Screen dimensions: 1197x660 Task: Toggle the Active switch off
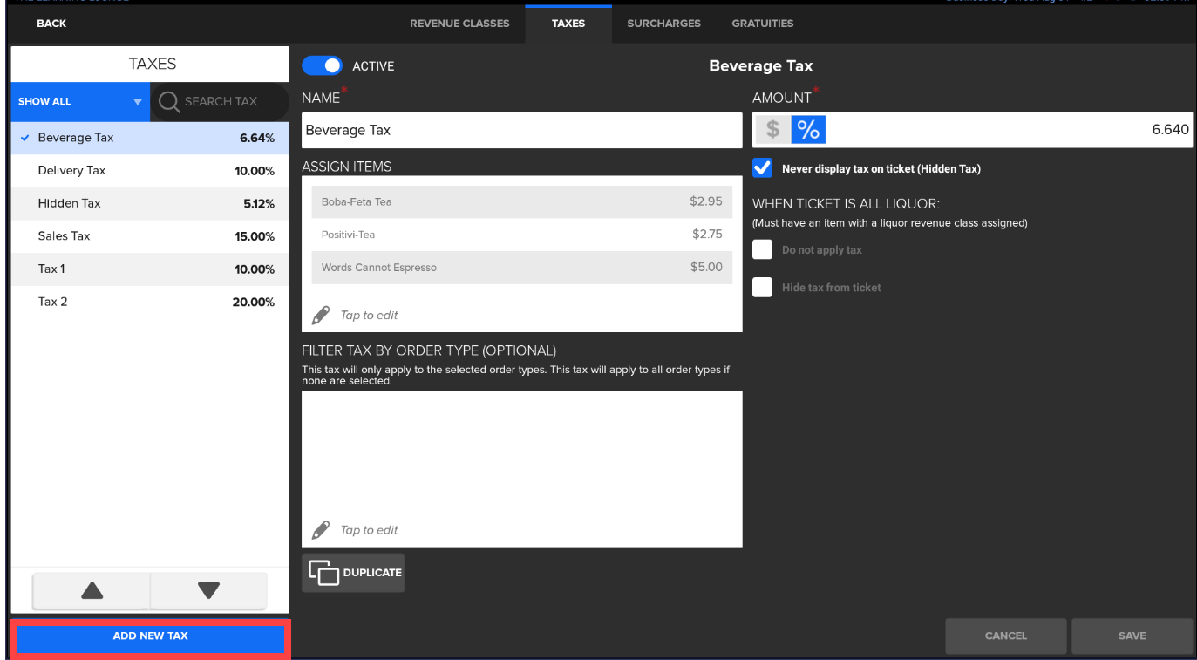pyautogui.click(x=322, y=65)
